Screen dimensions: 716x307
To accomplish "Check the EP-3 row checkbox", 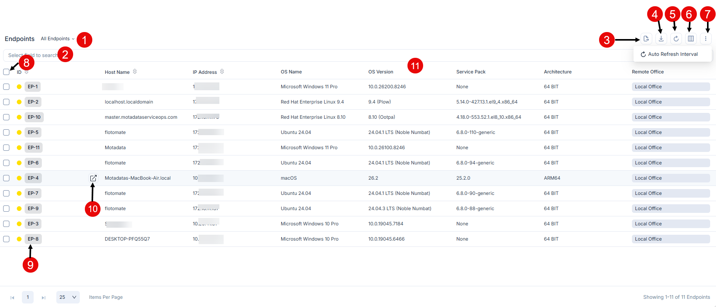I will [6, 224].
